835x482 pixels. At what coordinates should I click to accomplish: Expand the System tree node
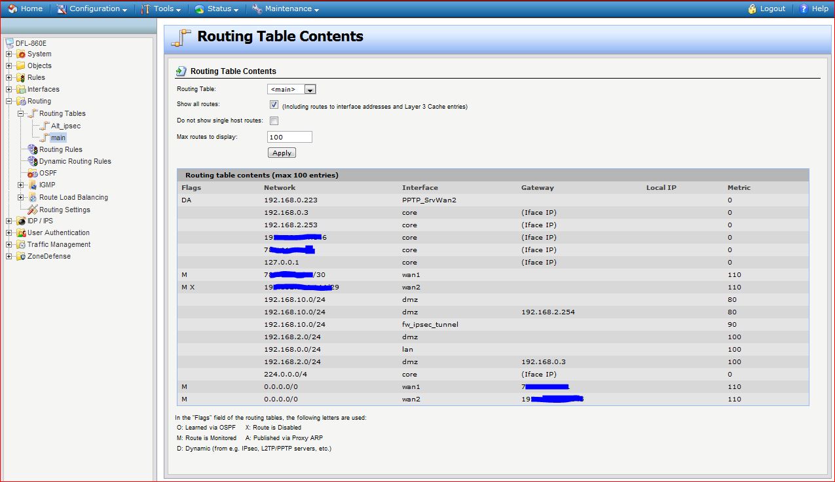pos(9,54)
